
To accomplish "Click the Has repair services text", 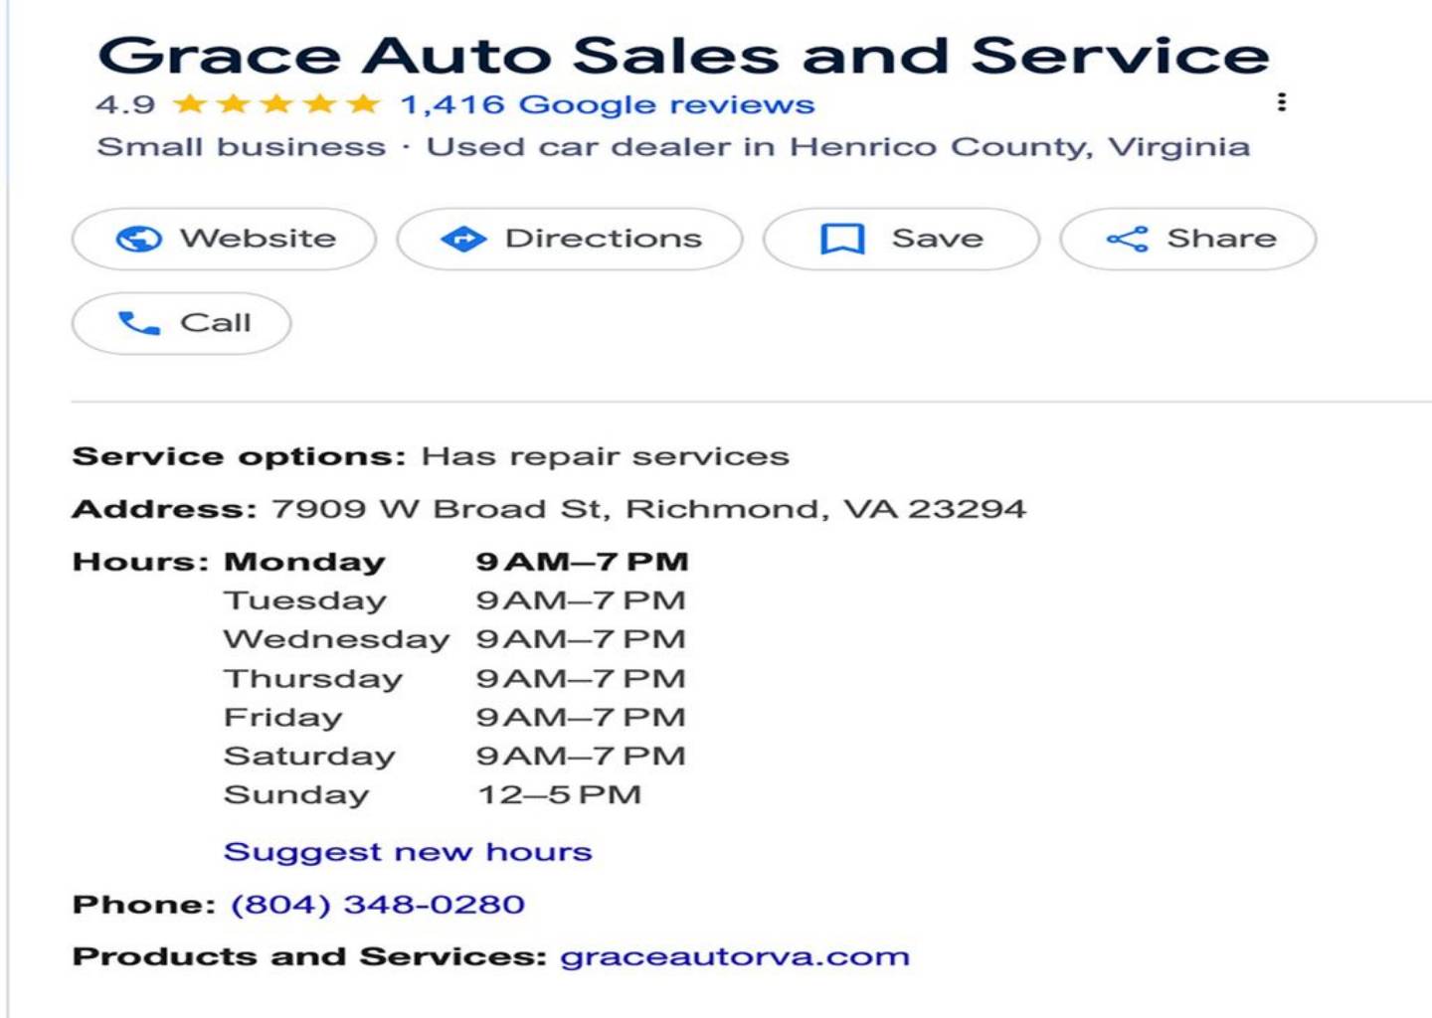I will click(605, 456).
